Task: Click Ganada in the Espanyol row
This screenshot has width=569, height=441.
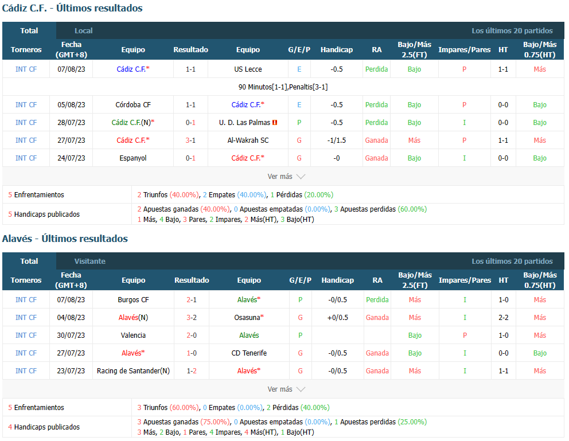Action: [376, 158]
